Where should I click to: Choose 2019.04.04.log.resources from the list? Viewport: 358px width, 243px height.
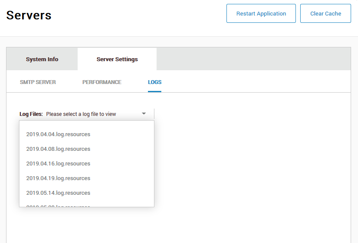[87, 134]
